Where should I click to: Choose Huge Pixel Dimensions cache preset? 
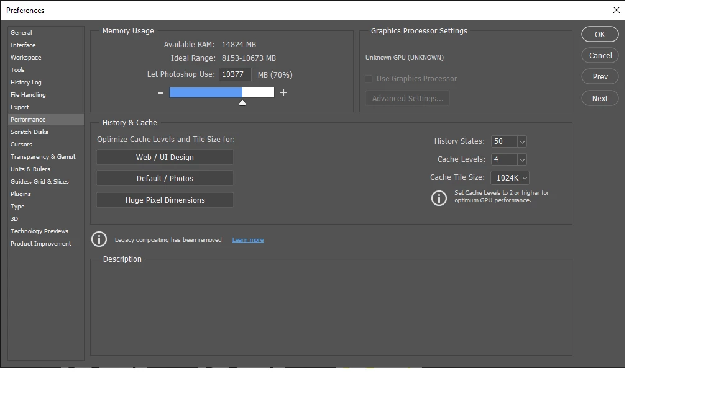point(165,200)
